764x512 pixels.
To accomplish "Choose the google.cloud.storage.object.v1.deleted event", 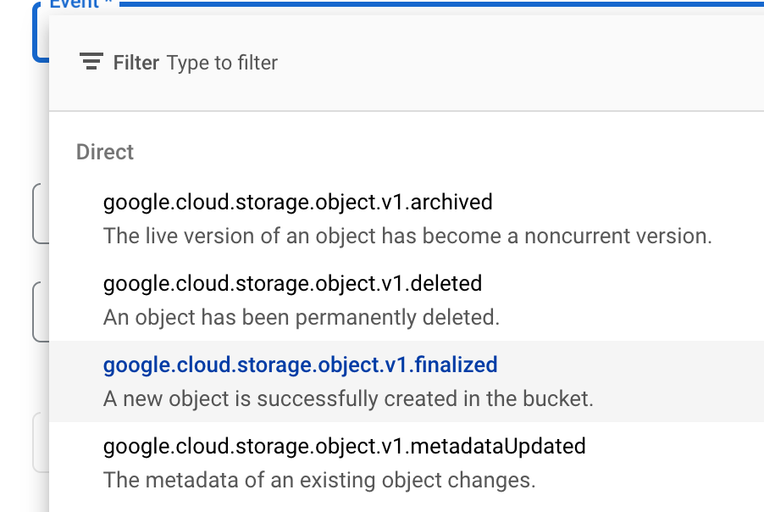I will point(292,283).
